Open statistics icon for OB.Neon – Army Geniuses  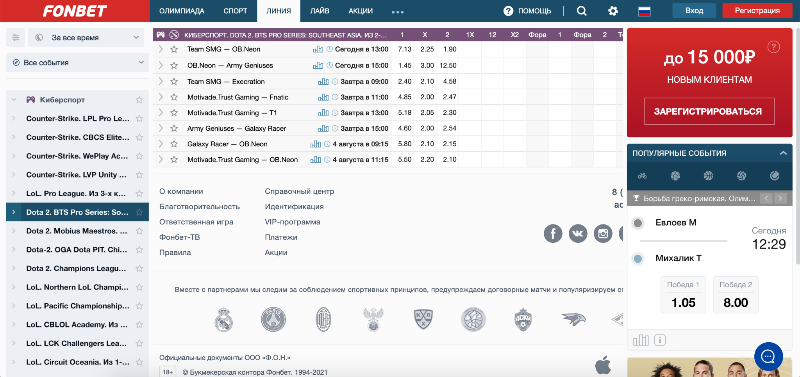coord(318,66)
